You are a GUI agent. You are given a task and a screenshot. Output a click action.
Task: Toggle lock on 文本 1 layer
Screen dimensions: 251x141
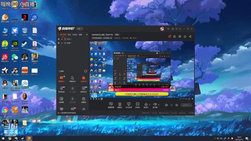click(62, 39)
